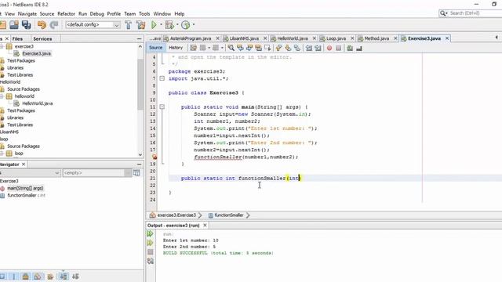Click the Open Project toolbar icon

click(x=14, y=24)
